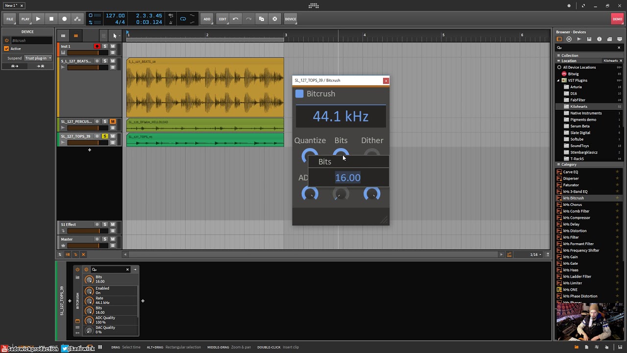This screenshot has height=353, width=627.
Task: Open the FILE menu
Action: click(10, 19)
